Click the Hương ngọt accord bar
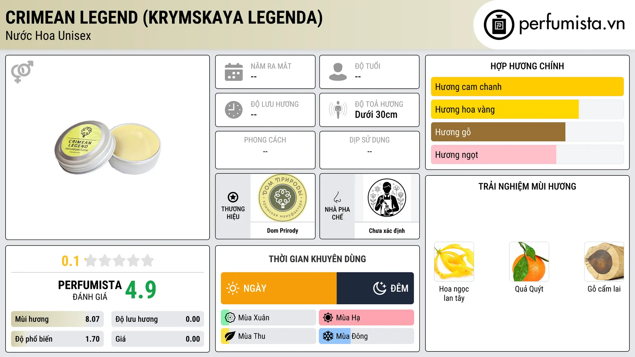The height and width of the screenshot is (357, 635). 527,155
